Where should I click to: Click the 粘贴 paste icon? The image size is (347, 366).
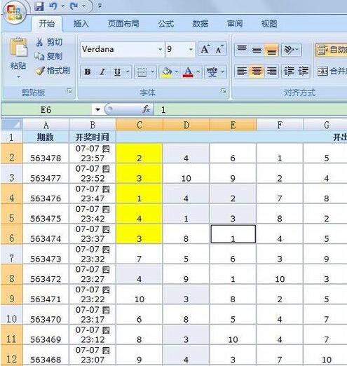point(18,48)
